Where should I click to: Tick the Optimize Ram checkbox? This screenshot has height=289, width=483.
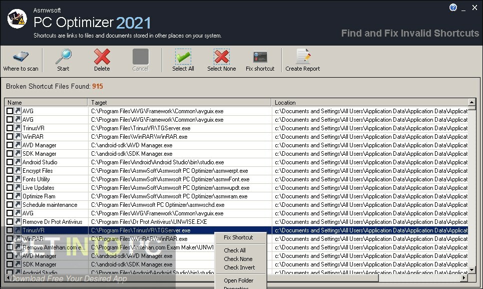coord(10,196)
